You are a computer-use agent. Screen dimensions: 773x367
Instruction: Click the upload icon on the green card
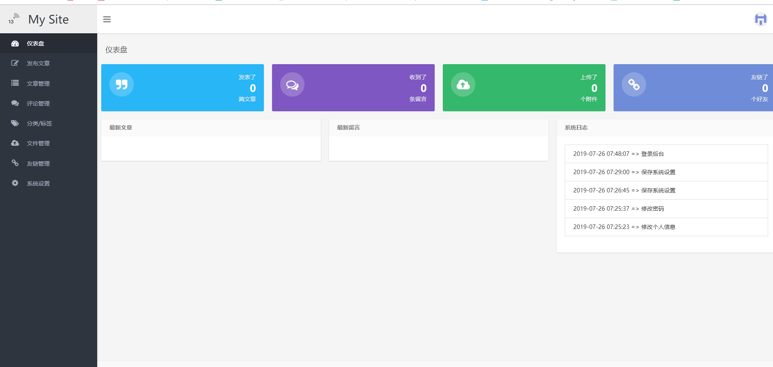(463, 84)
